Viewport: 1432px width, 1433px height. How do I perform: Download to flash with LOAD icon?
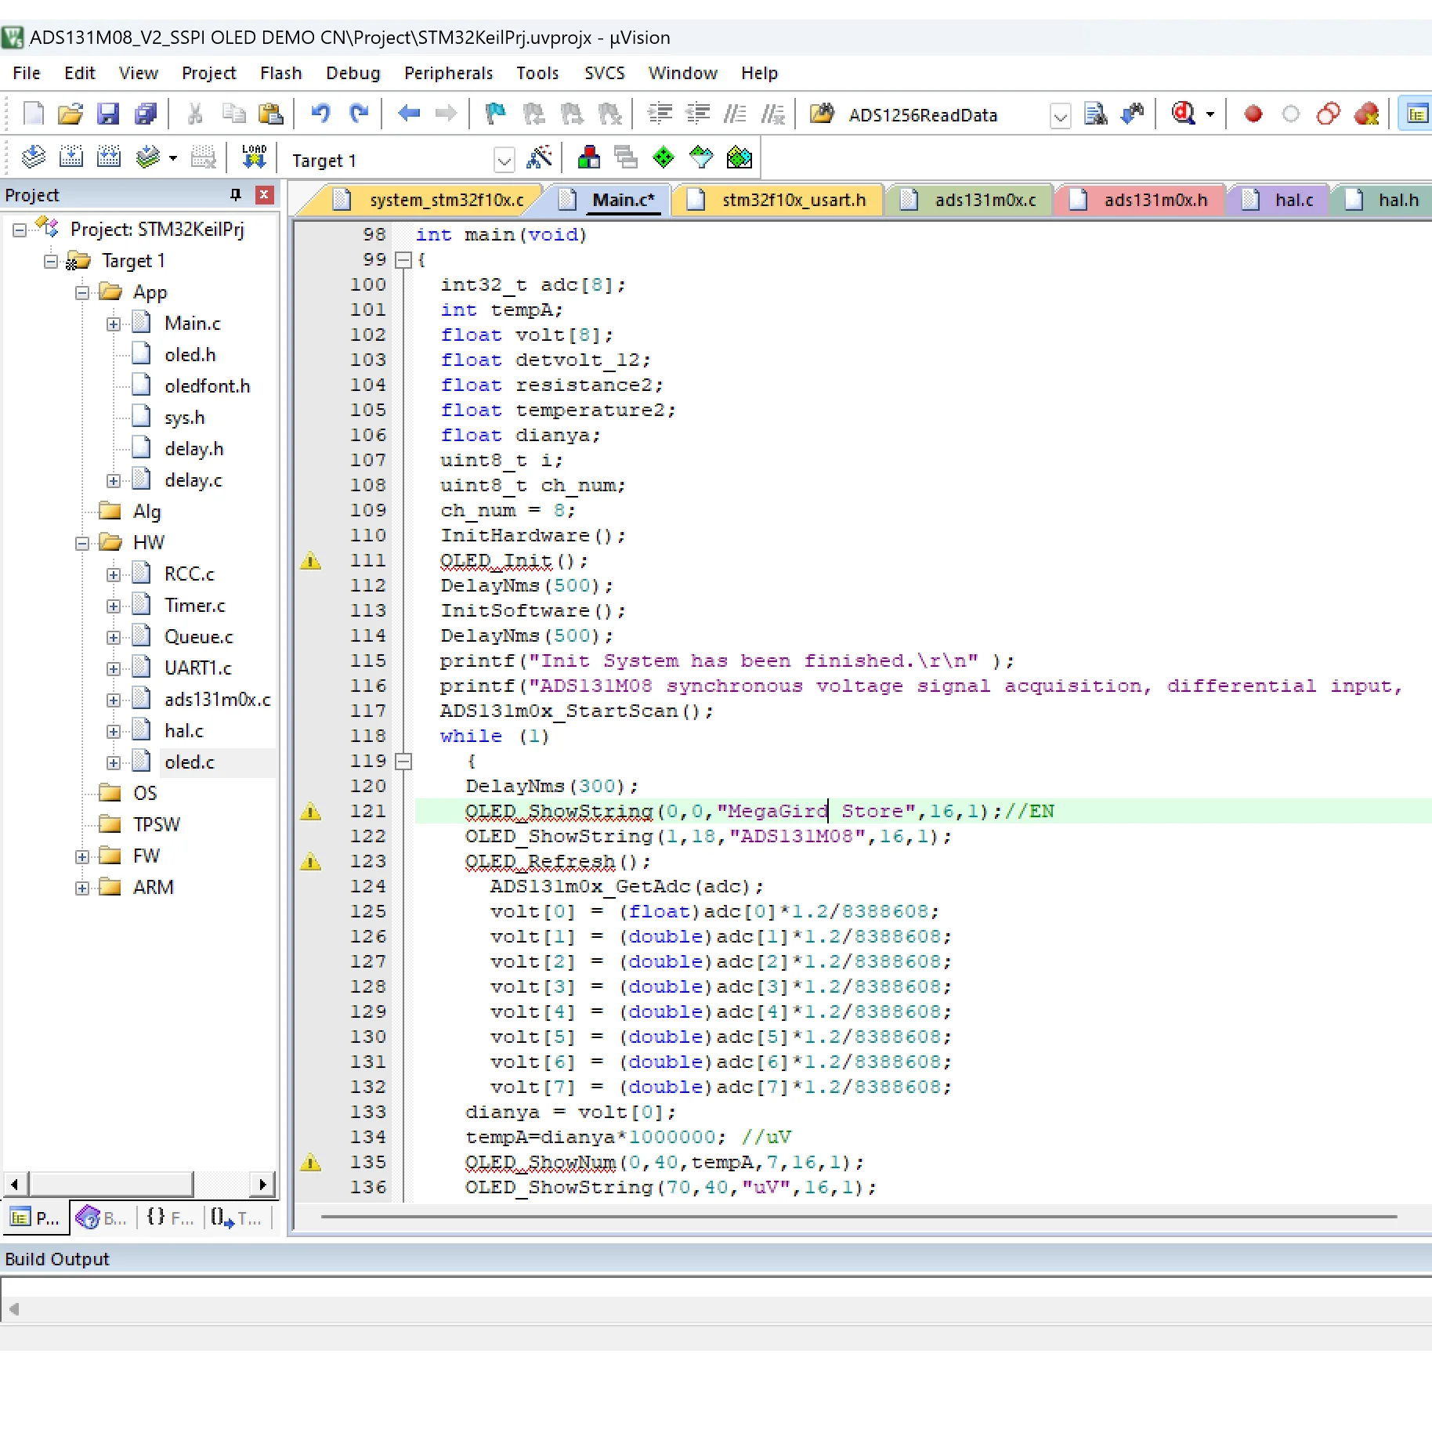[x=254, y=158]
